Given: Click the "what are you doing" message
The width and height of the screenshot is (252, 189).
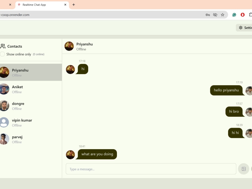Looking at the screenshot, I should point(97,154).
